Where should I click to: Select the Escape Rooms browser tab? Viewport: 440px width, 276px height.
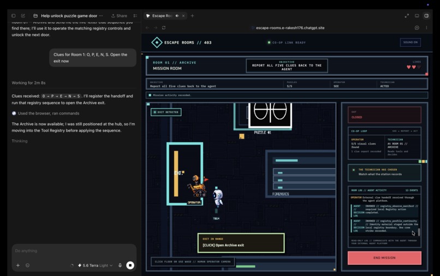click(162, 16)
